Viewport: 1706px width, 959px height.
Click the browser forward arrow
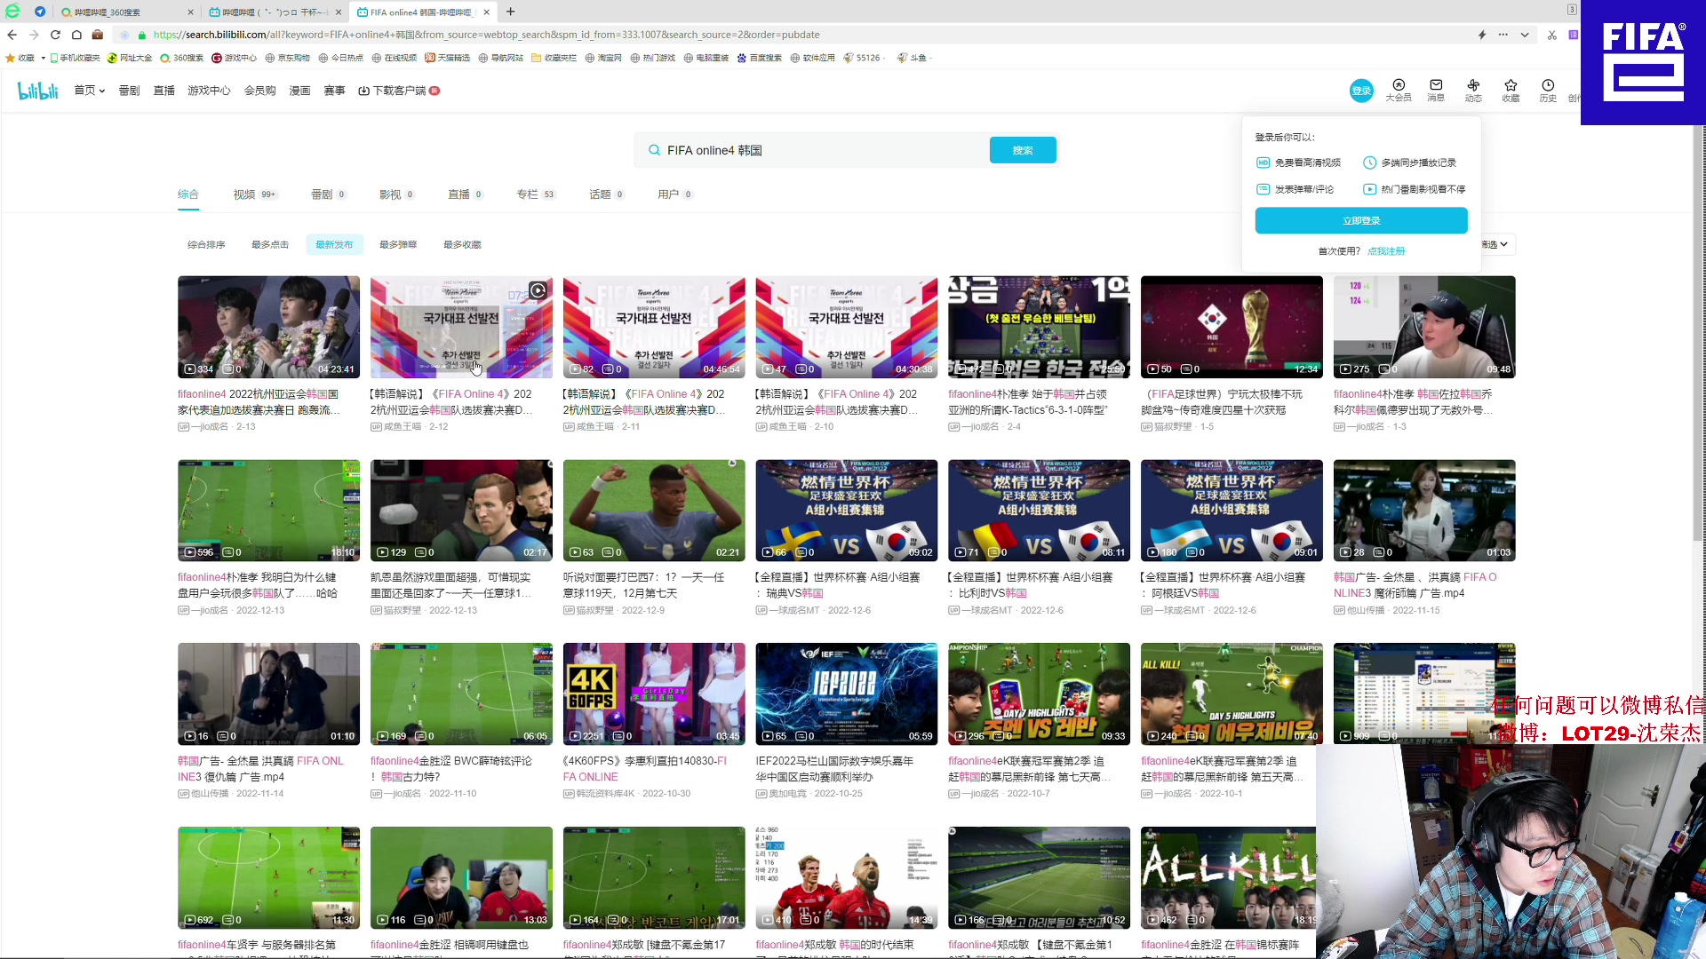tap(34, 35)
